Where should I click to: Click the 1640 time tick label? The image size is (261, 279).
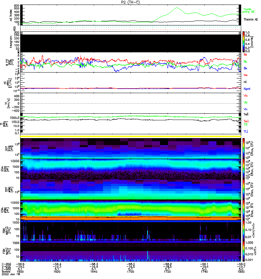94,272
